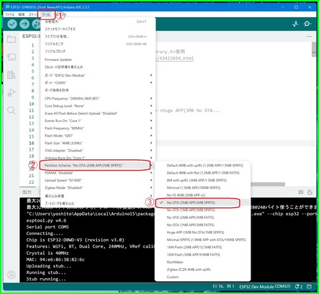Open the Tools (ツール) menu
The height and width of the screenshot is (294, 319).
(46, 15)
